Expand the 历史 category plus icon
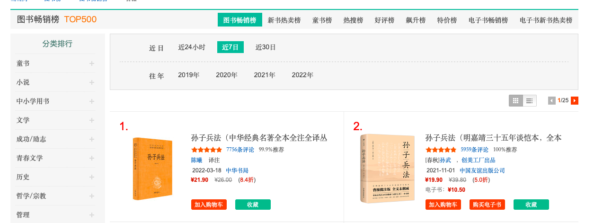Image resolution: width=603 pixels, height=223 pixels. click(x=92, y=177)
